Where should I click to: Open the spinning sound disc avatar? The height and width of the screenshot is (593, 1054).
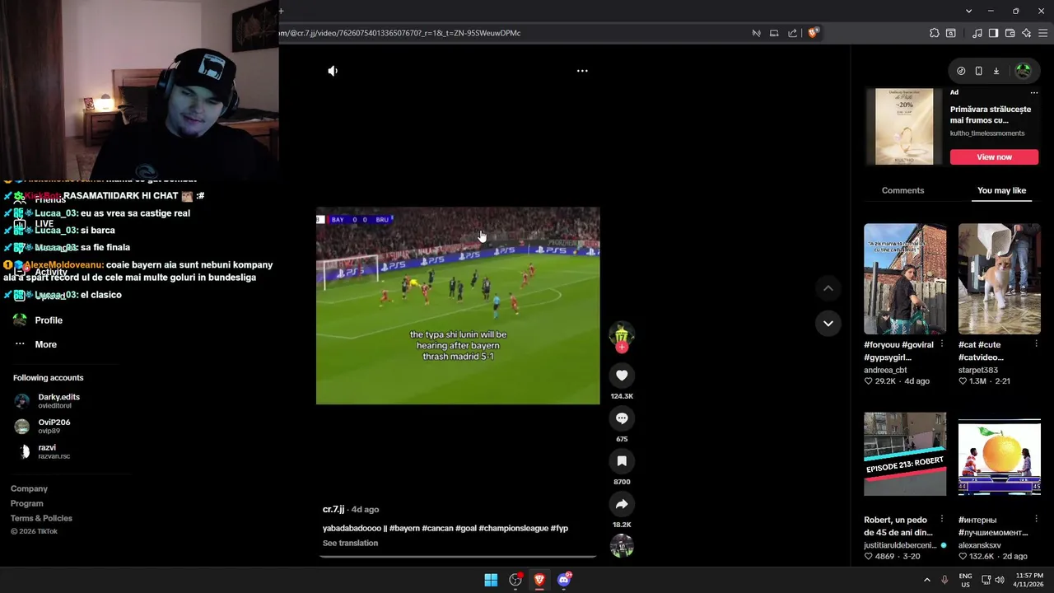point(622,546)
